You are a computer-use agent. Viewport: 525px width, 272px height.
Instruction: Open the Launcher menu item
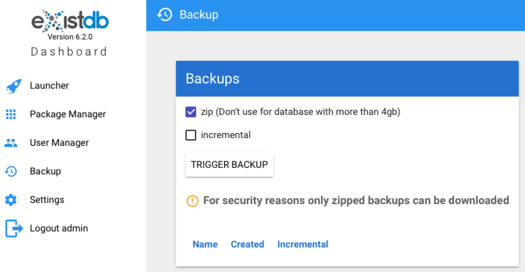point(49,86)
